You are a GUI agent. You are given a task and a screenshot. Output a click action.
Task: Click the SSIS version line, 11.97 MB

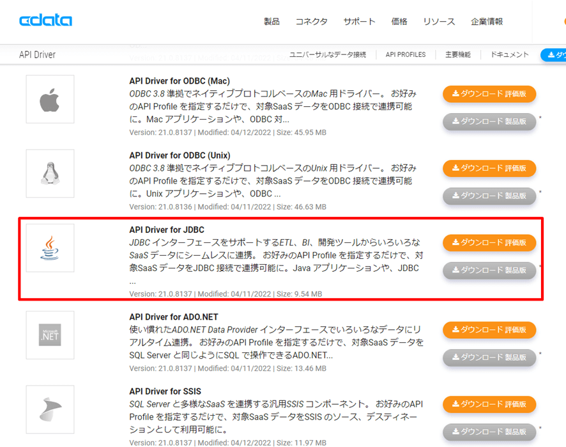click(x=228, y=443)
